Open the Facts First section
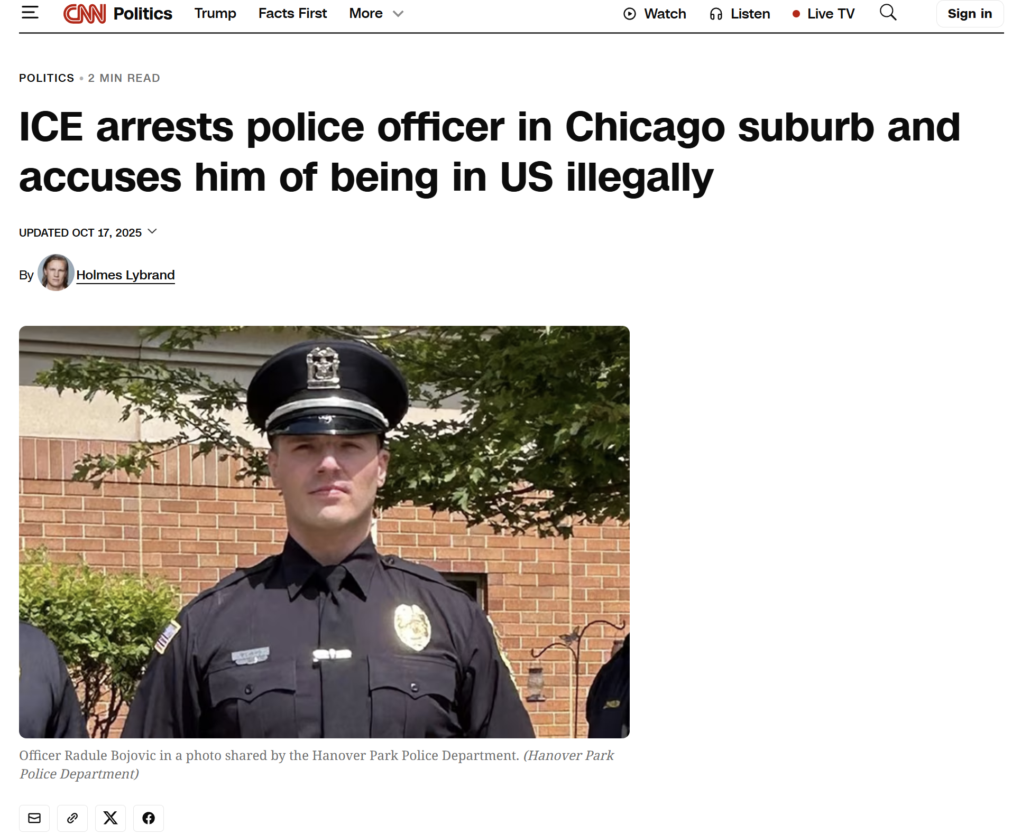Screen dimensions: 1012x835 (292, 13)
